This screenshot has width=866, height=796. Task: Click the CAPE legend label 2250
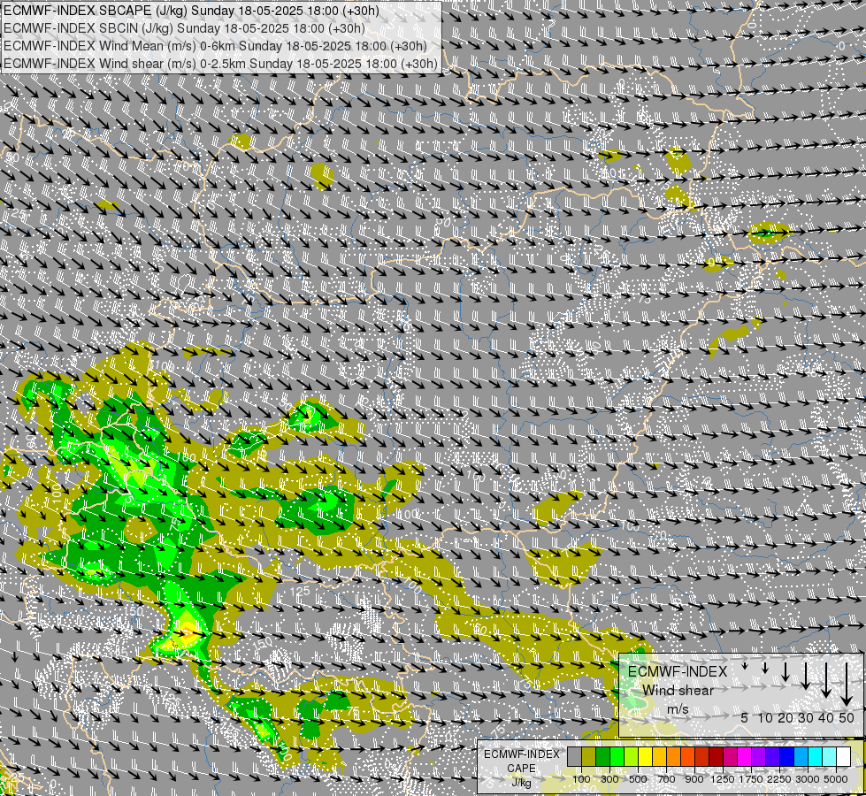click(780, 779)
